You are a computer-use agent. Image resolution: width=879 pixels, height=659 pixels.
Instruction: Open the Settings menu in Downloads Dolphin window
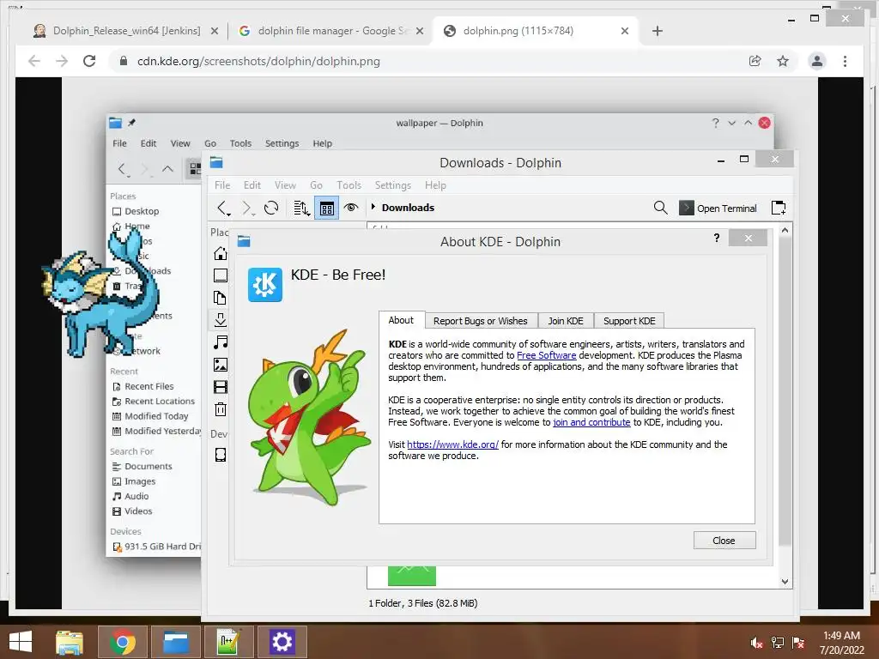pyautogui.click(x=393, y=185)
